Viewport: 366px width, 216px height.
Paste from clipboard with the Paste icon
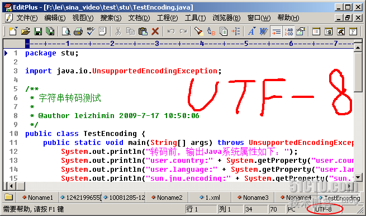pyautogui.click(x=143, y=31)
